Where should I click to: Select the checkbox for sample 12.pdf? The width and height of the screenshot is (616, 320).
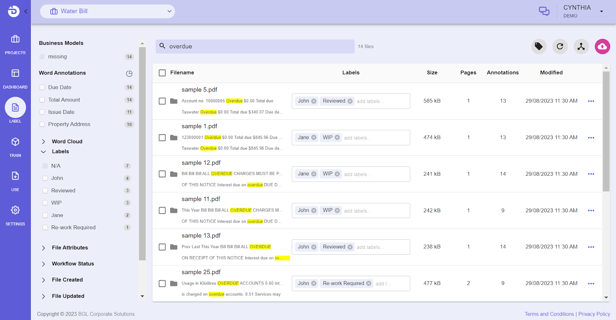(x=162, y=174)
